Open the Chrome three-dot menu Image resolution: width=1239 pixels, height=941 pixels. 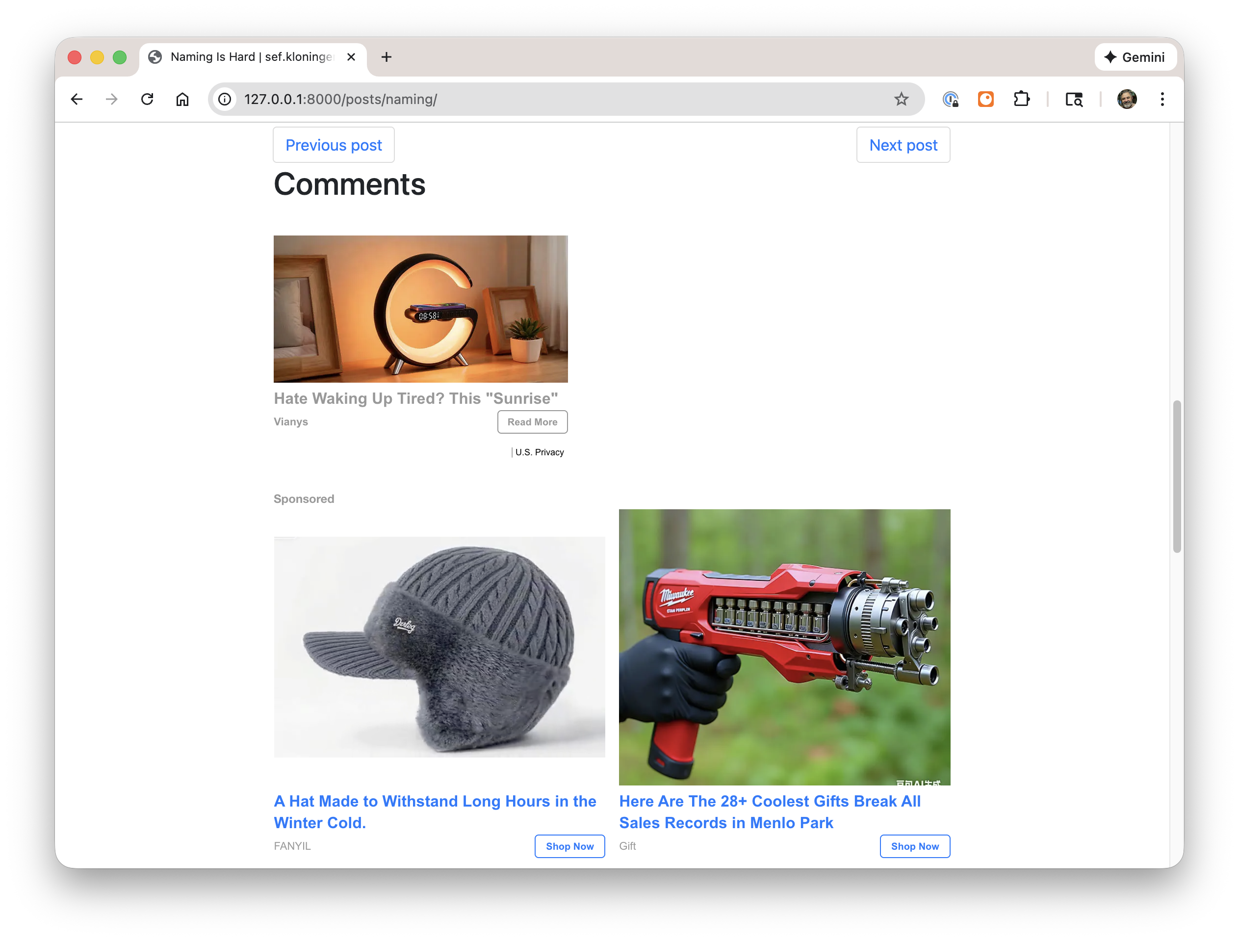[x=1162, y=99]
